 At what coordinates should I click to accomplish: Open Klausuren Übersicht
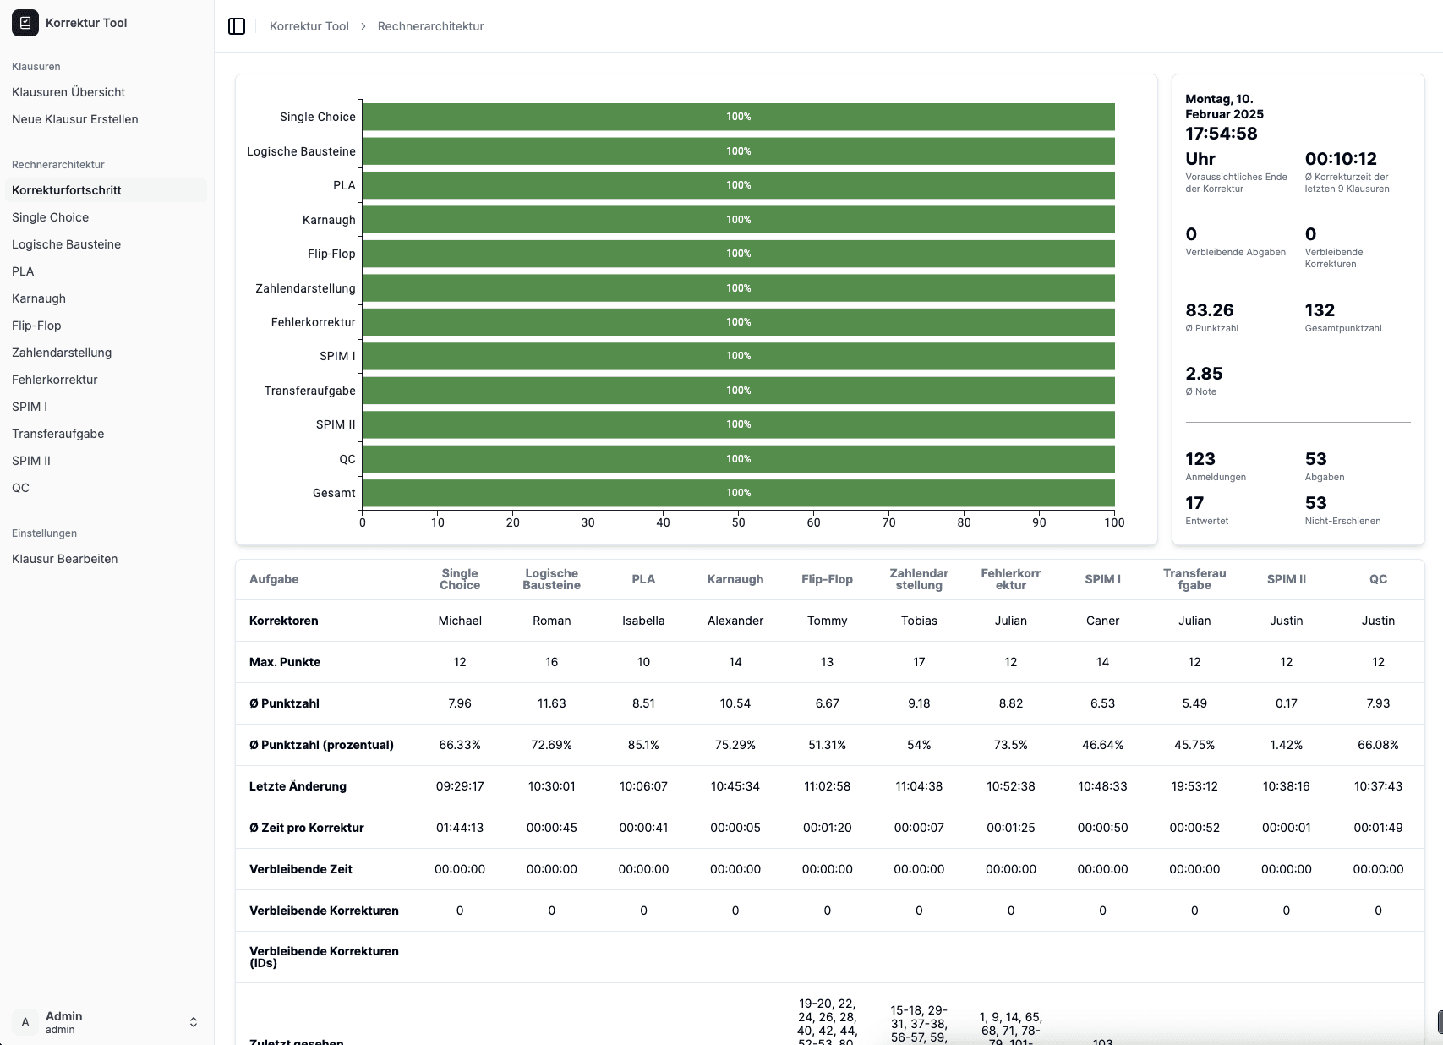[x=68, y=92]
